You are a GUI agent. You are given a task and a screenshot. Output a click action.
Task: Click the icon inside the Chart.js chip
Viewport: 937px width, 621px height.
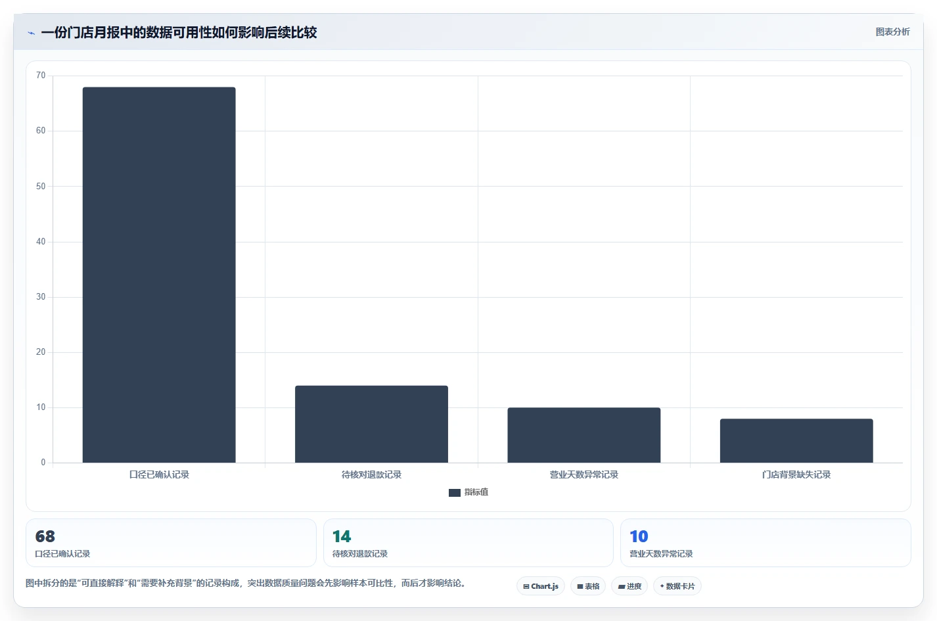click(526, 586)
